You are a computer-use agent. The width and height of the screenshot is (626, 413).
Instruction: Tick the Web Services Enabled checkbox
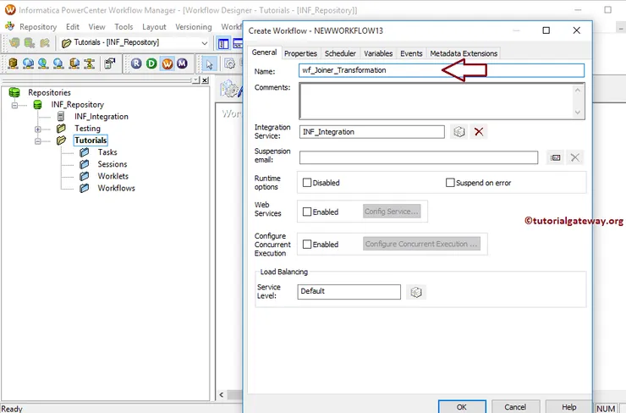click(x=307, y=212)
